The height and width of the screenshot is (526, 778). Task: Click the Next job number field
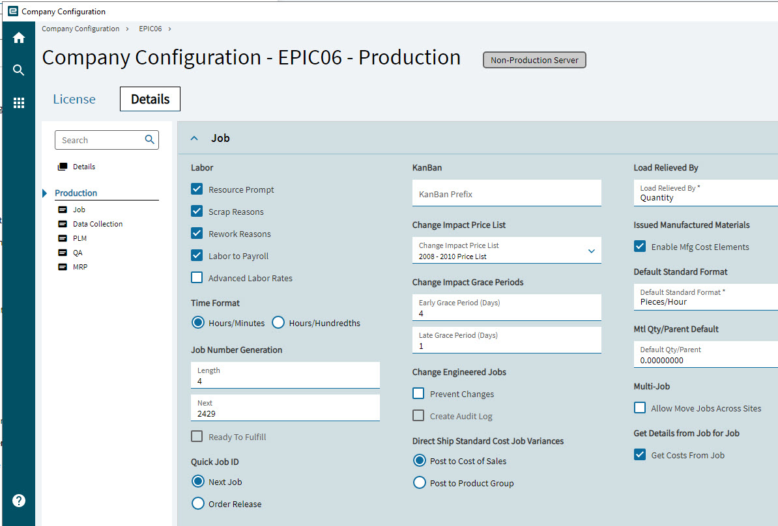tap(285, 408)
